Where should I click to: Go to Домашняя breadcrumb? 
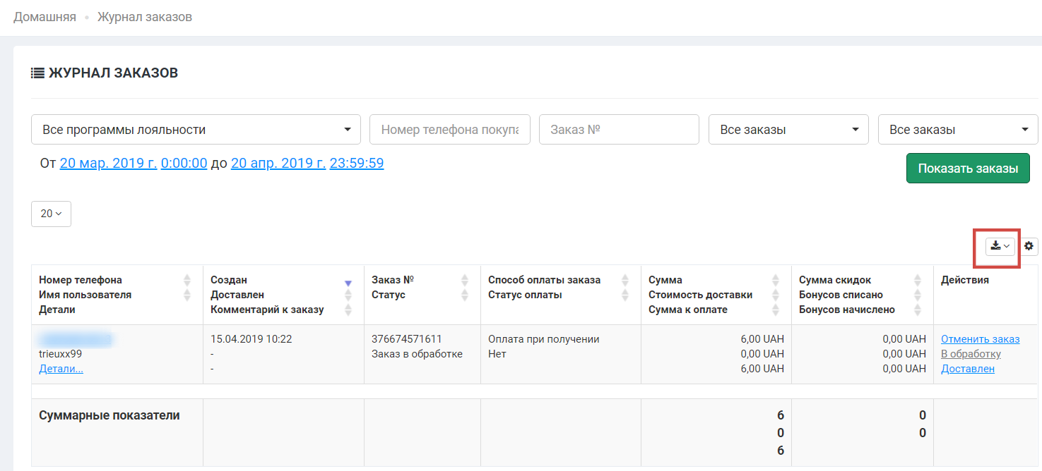tap(45, 17)
